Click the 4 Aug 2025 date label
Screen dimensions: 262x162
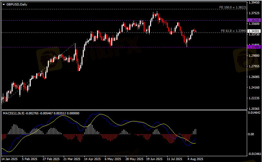(196, 159)
